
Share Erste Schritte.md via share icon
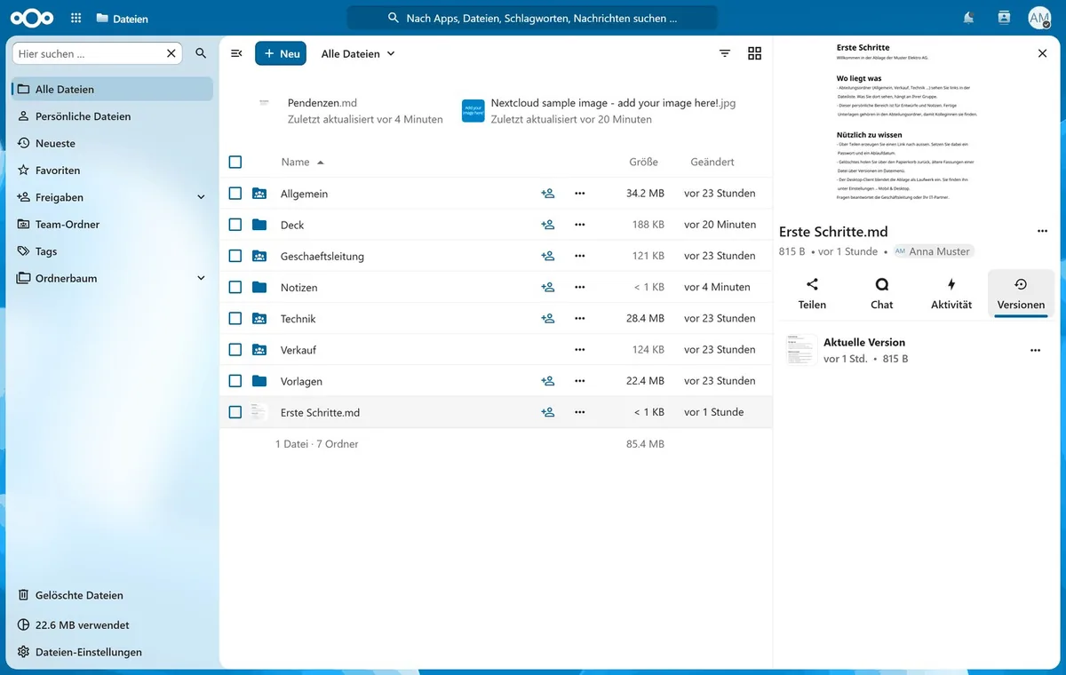tap(548, 412)
